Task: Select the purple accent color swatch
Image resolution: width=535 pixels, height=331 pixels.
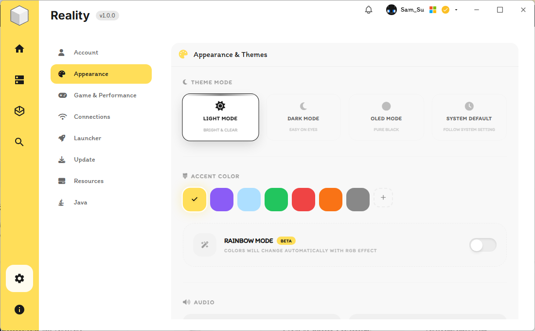Action: pos(222,200)
